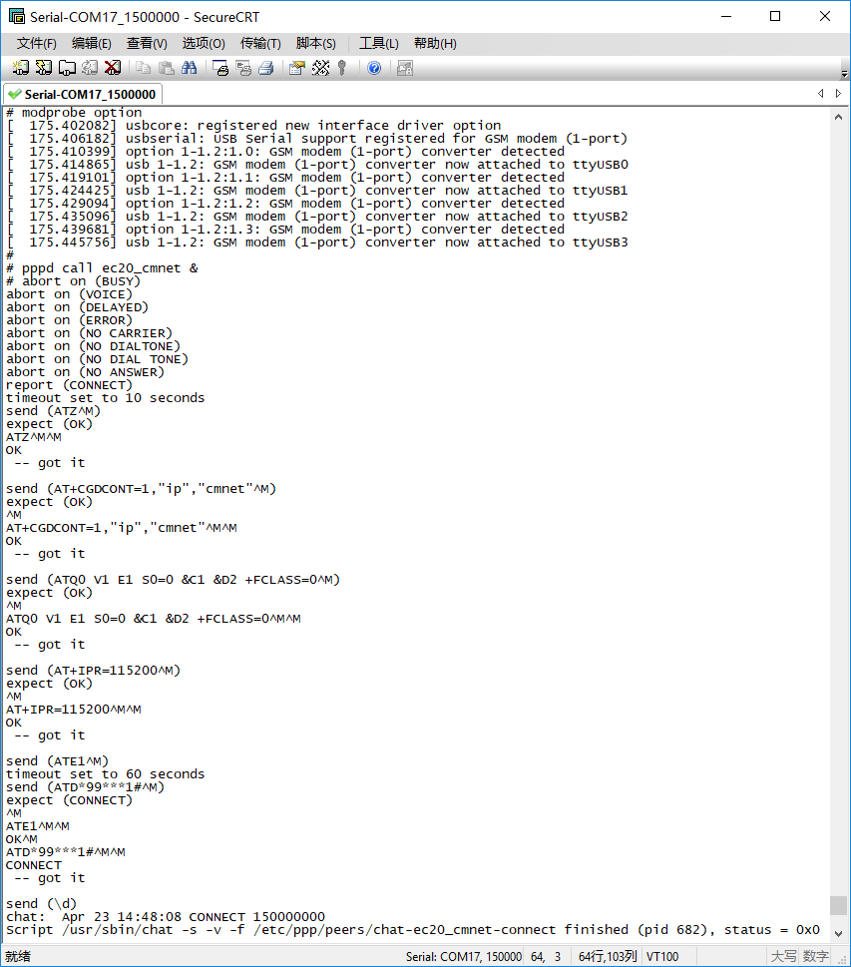The height and width of the screenshot is (967, 851).
Task: Click the Print Screen toolbar icon
Action: point(220,68)
